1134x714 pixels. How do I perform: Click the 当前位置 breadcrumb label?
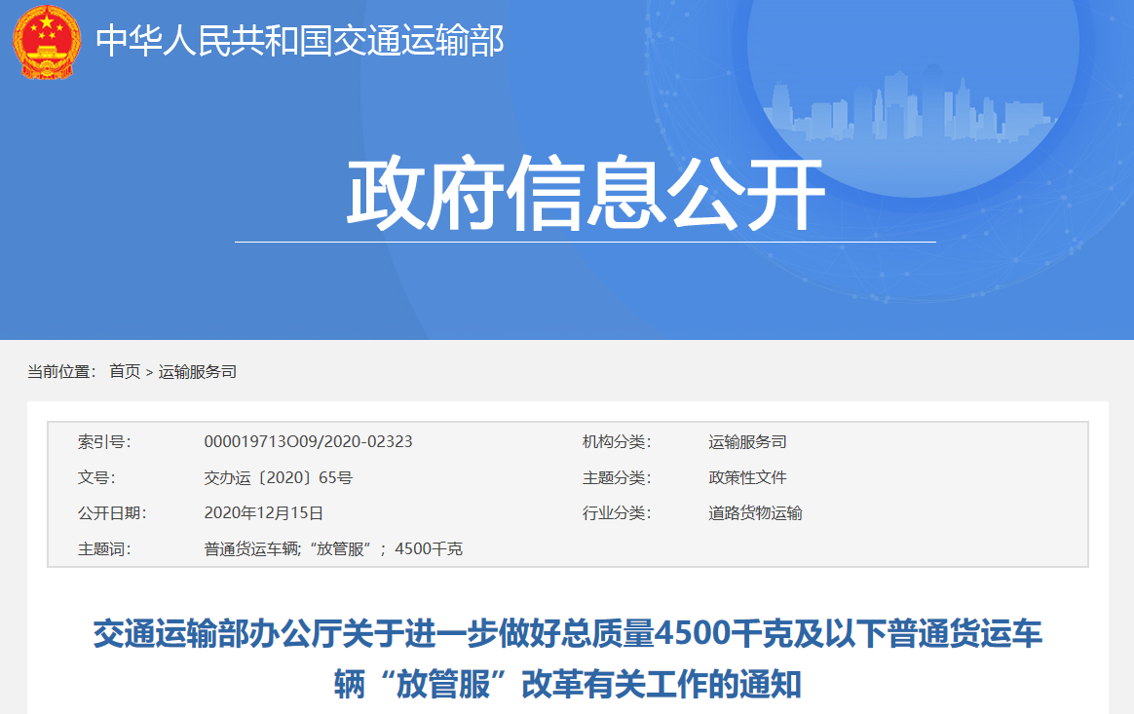click(61, 371)
